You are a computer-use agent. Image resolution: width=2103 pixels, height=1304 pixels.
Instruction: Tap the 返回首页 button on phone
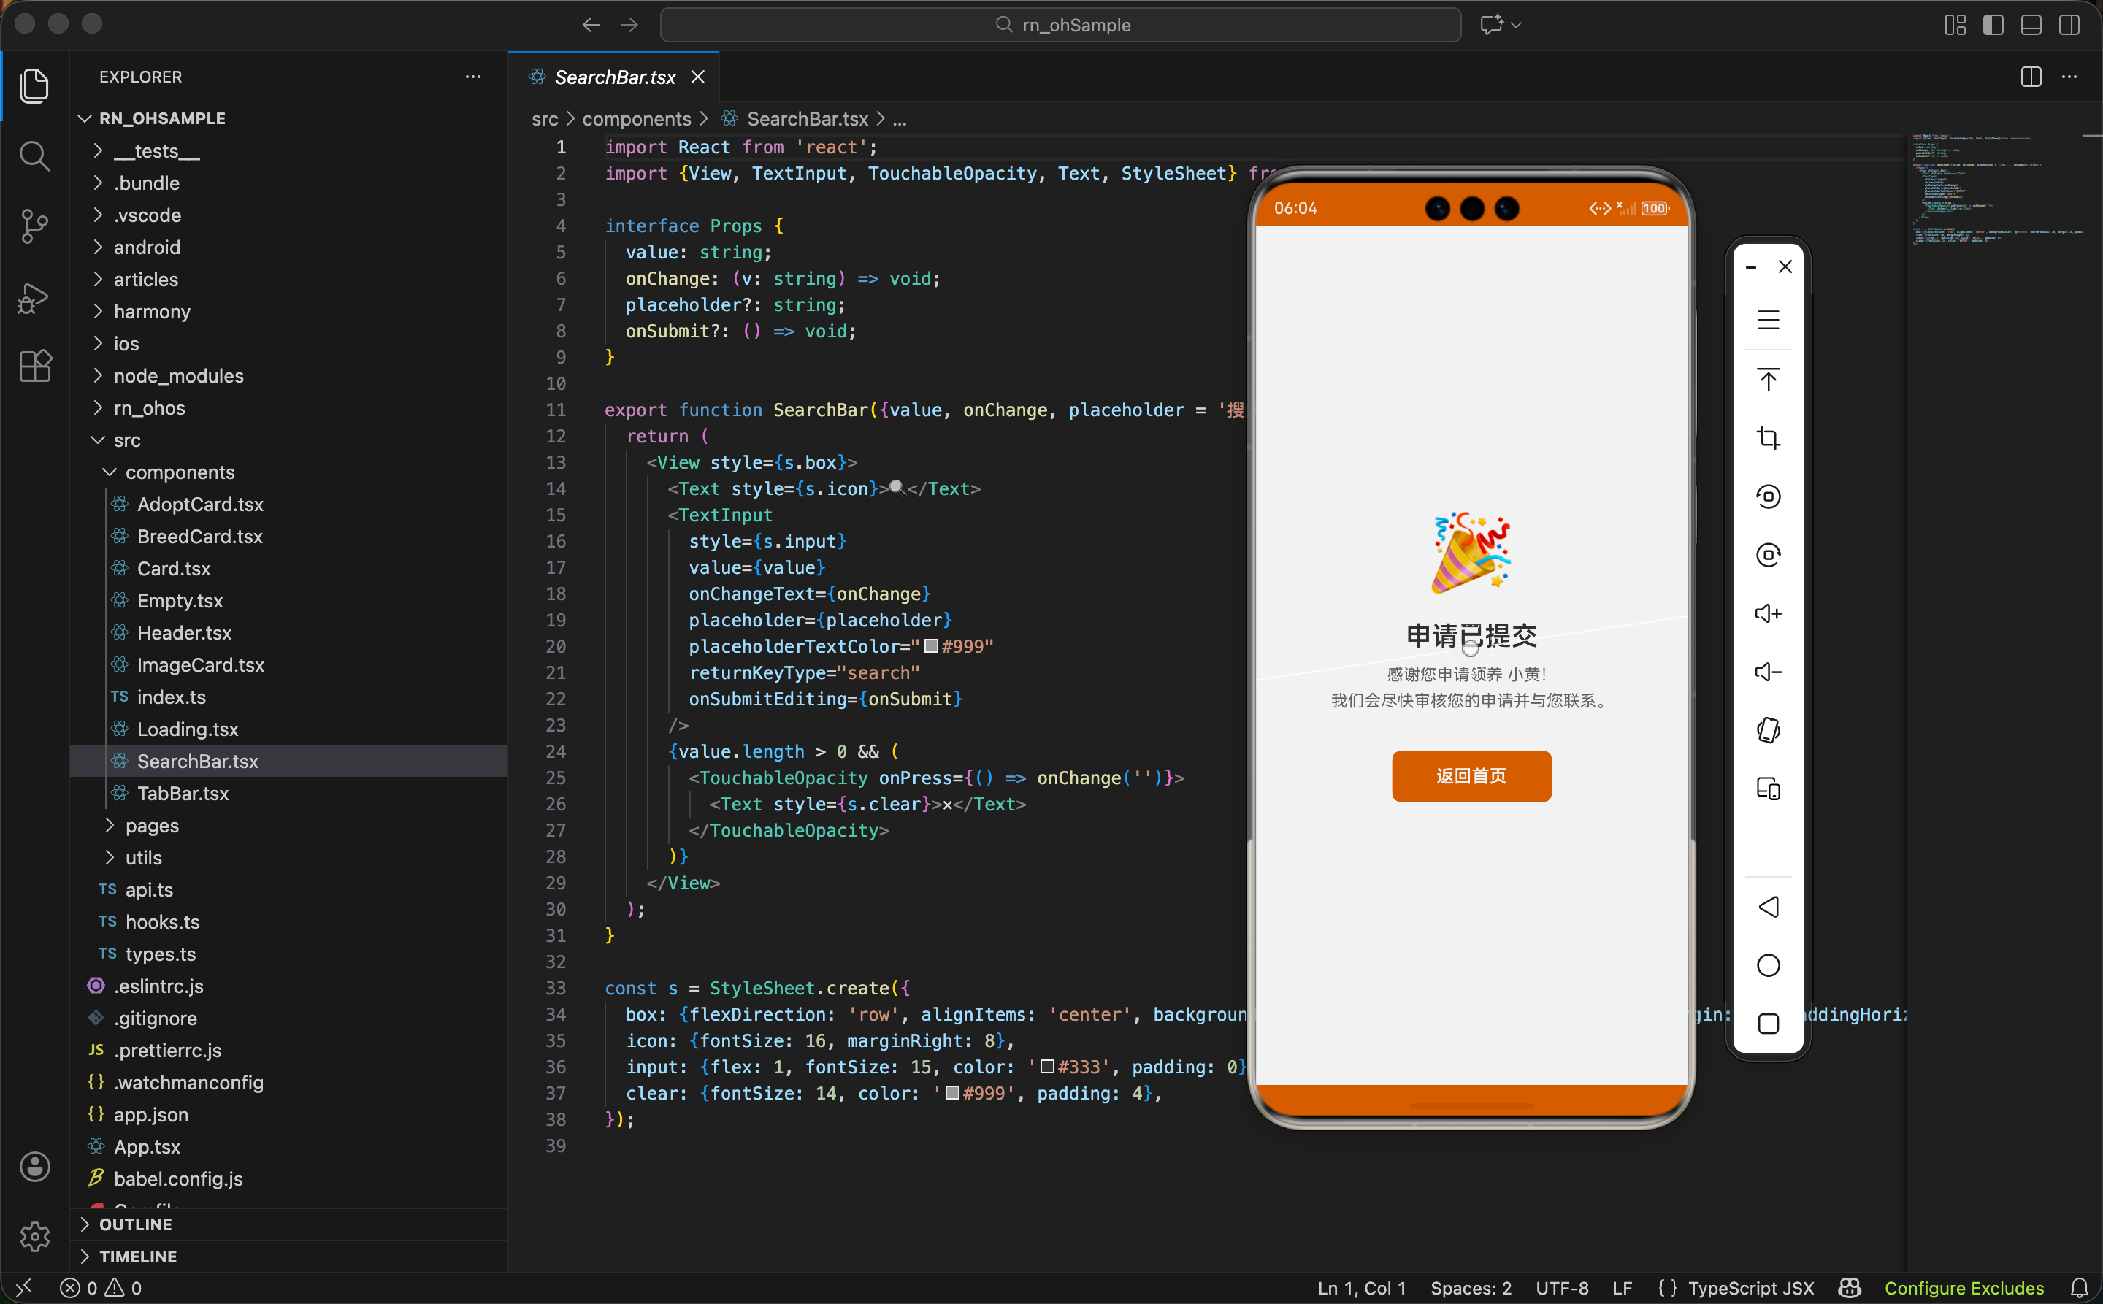click(1471, 776)
